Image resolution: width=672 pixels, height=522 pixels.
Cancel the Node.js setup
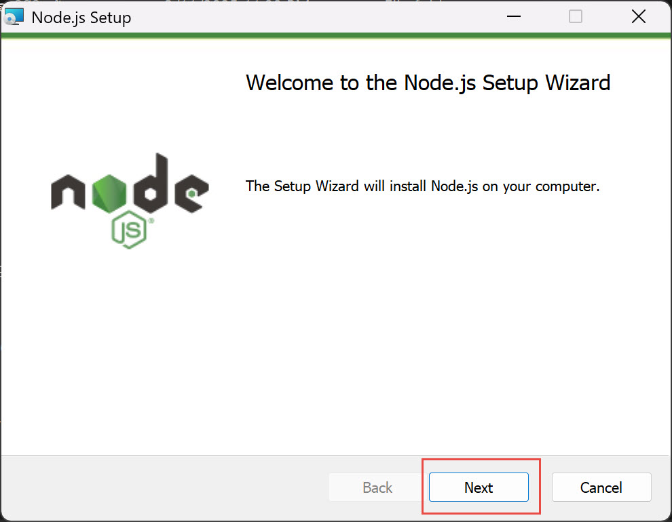(601, 487)
